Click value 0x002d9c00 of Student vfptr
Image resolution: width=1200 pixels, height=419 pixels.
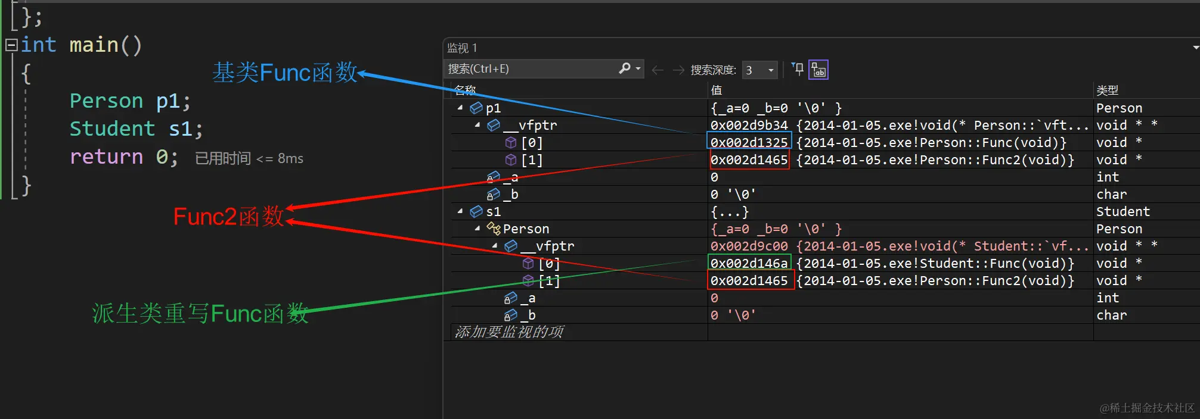[749, 246]
